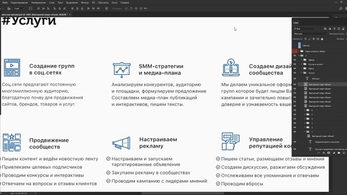Lock position move icon
This screenshot has height=195, width=347.
click(313, 39)
